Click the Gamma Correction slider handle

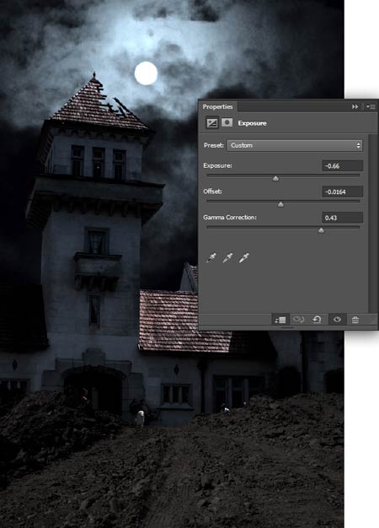(x=321, y=230)
